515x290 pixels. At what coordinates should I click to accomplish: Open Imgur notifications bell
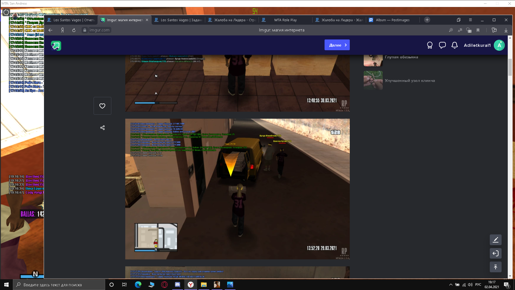(454, 45)
